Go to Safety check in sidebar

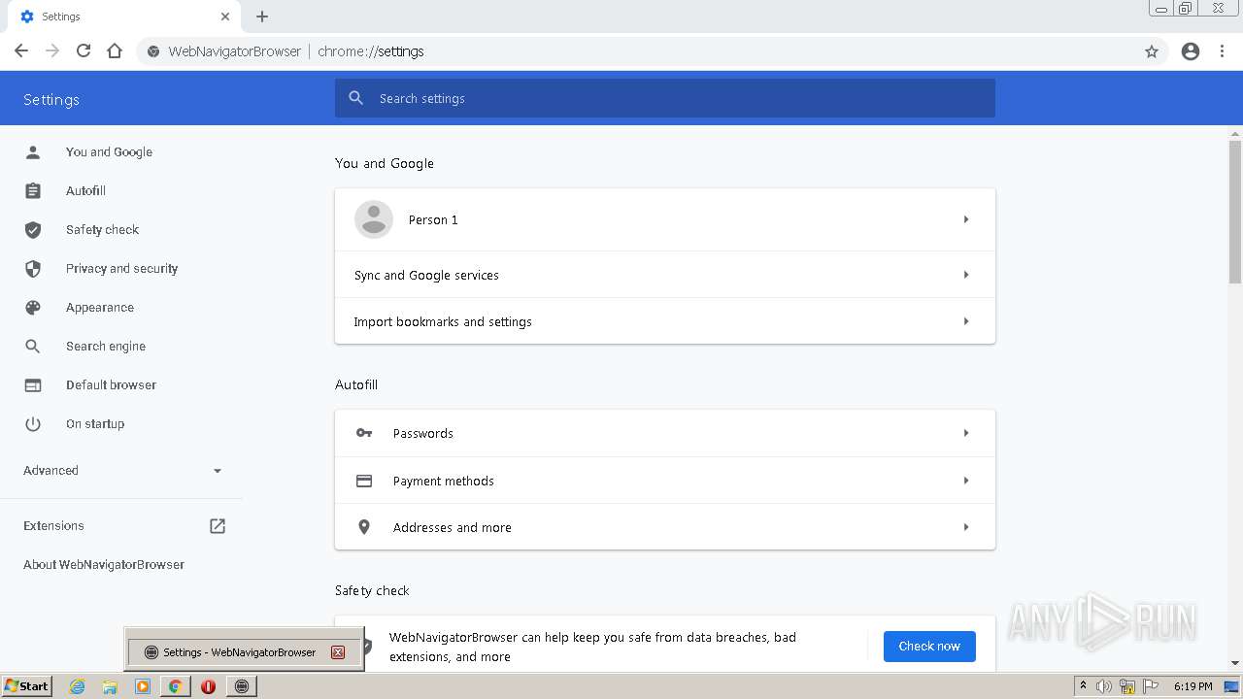coord(102,229)
